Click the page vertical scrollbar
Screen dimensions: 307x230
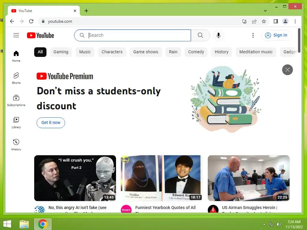point(299,40)
